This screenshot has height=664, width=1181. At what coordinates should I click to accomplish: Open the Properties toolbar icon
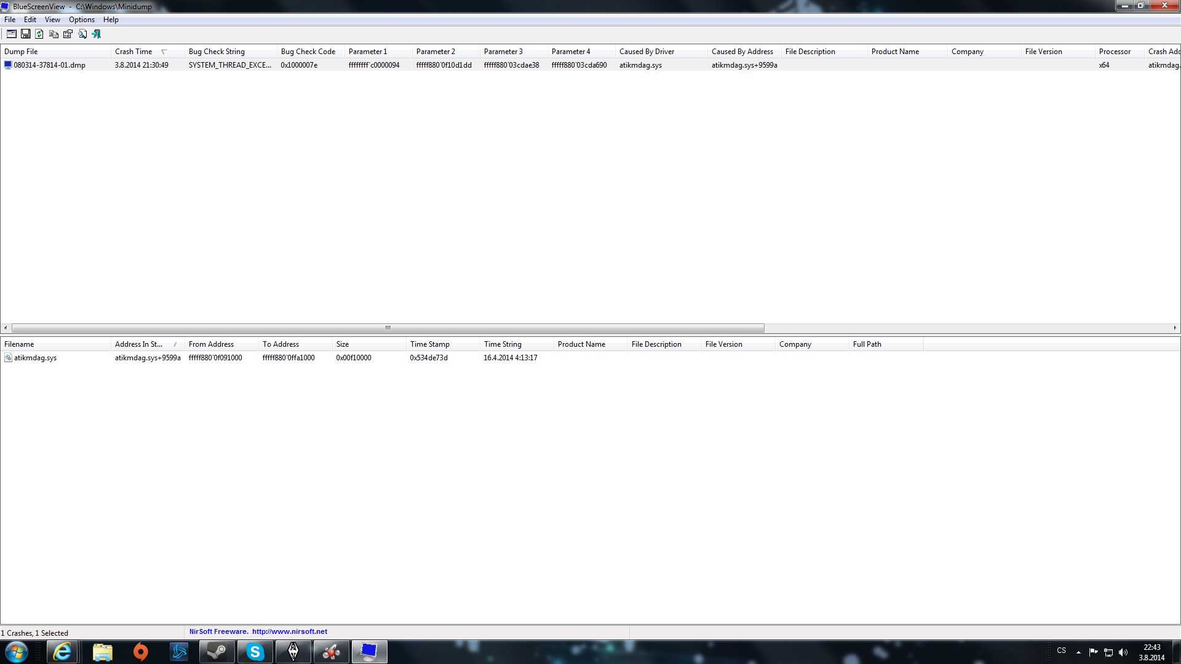(68, 34)
